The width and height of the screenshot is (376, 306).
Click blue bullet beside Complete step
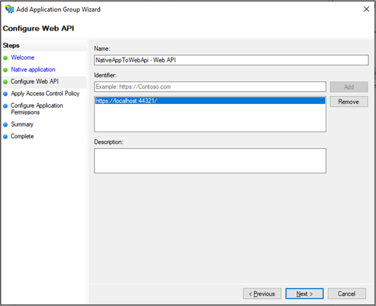(5, 137)
